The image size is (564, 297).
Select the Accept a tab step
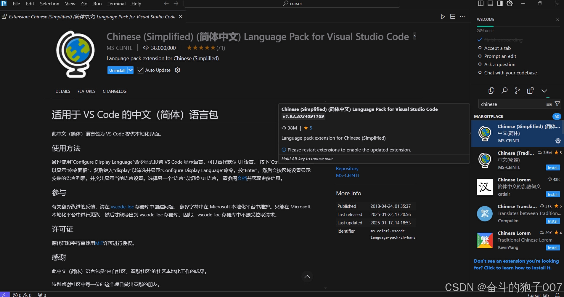click(497, 48)
